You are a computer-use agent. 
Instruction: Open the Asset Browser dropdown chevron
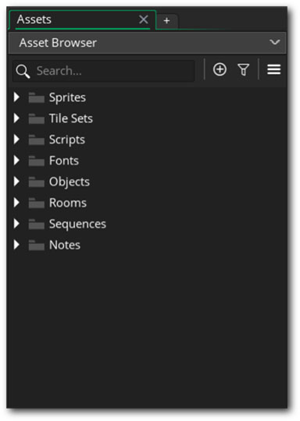coord(275,42)
